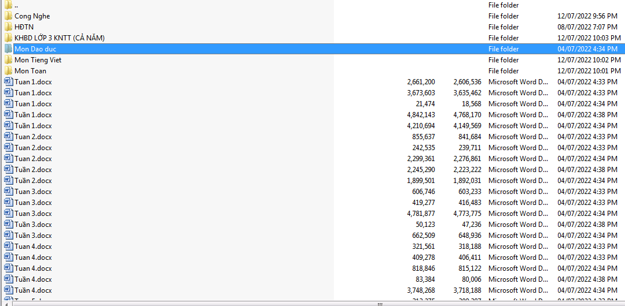Select the file with size 855,637
Viewport: 625px width, 306px height.
(x=33, y=137)
